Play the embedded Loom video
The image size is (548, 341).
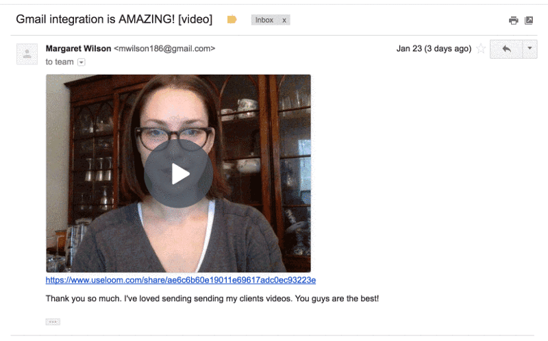point(179,174)
